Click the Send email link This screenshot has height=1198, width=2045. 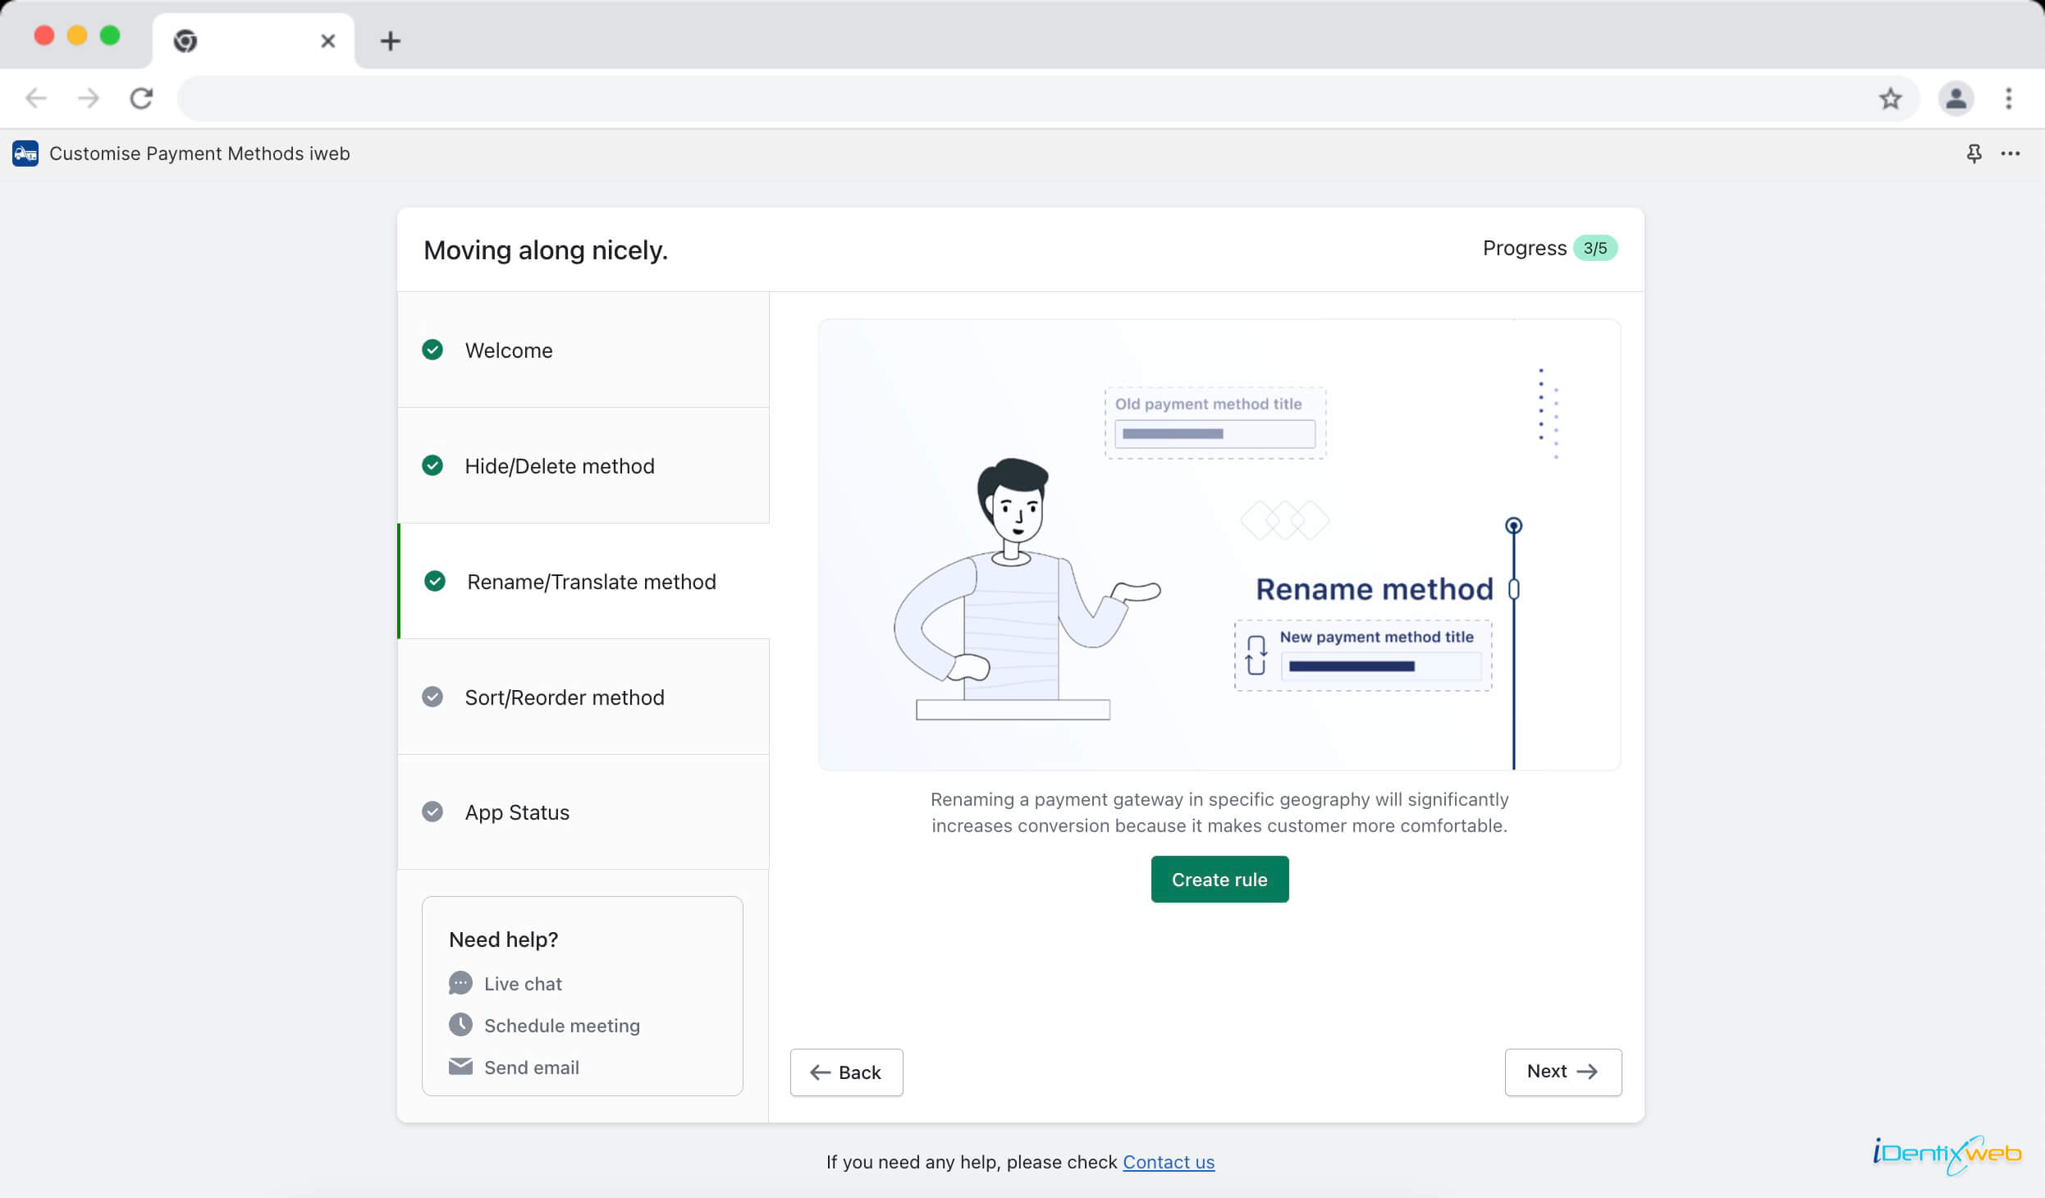pyautogui.click(x=532, y=1068)
